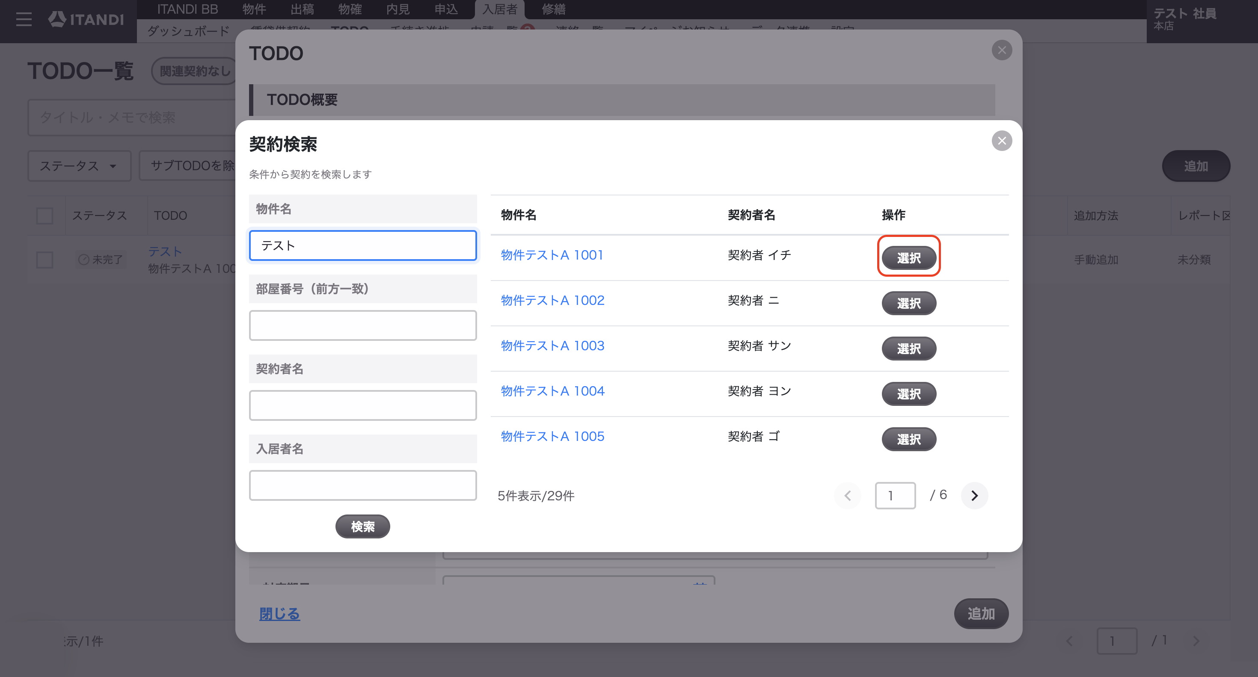This screenshot has width=1258, height=677.
Task: Select contract 物件テストA 1003
Action: 909,349
